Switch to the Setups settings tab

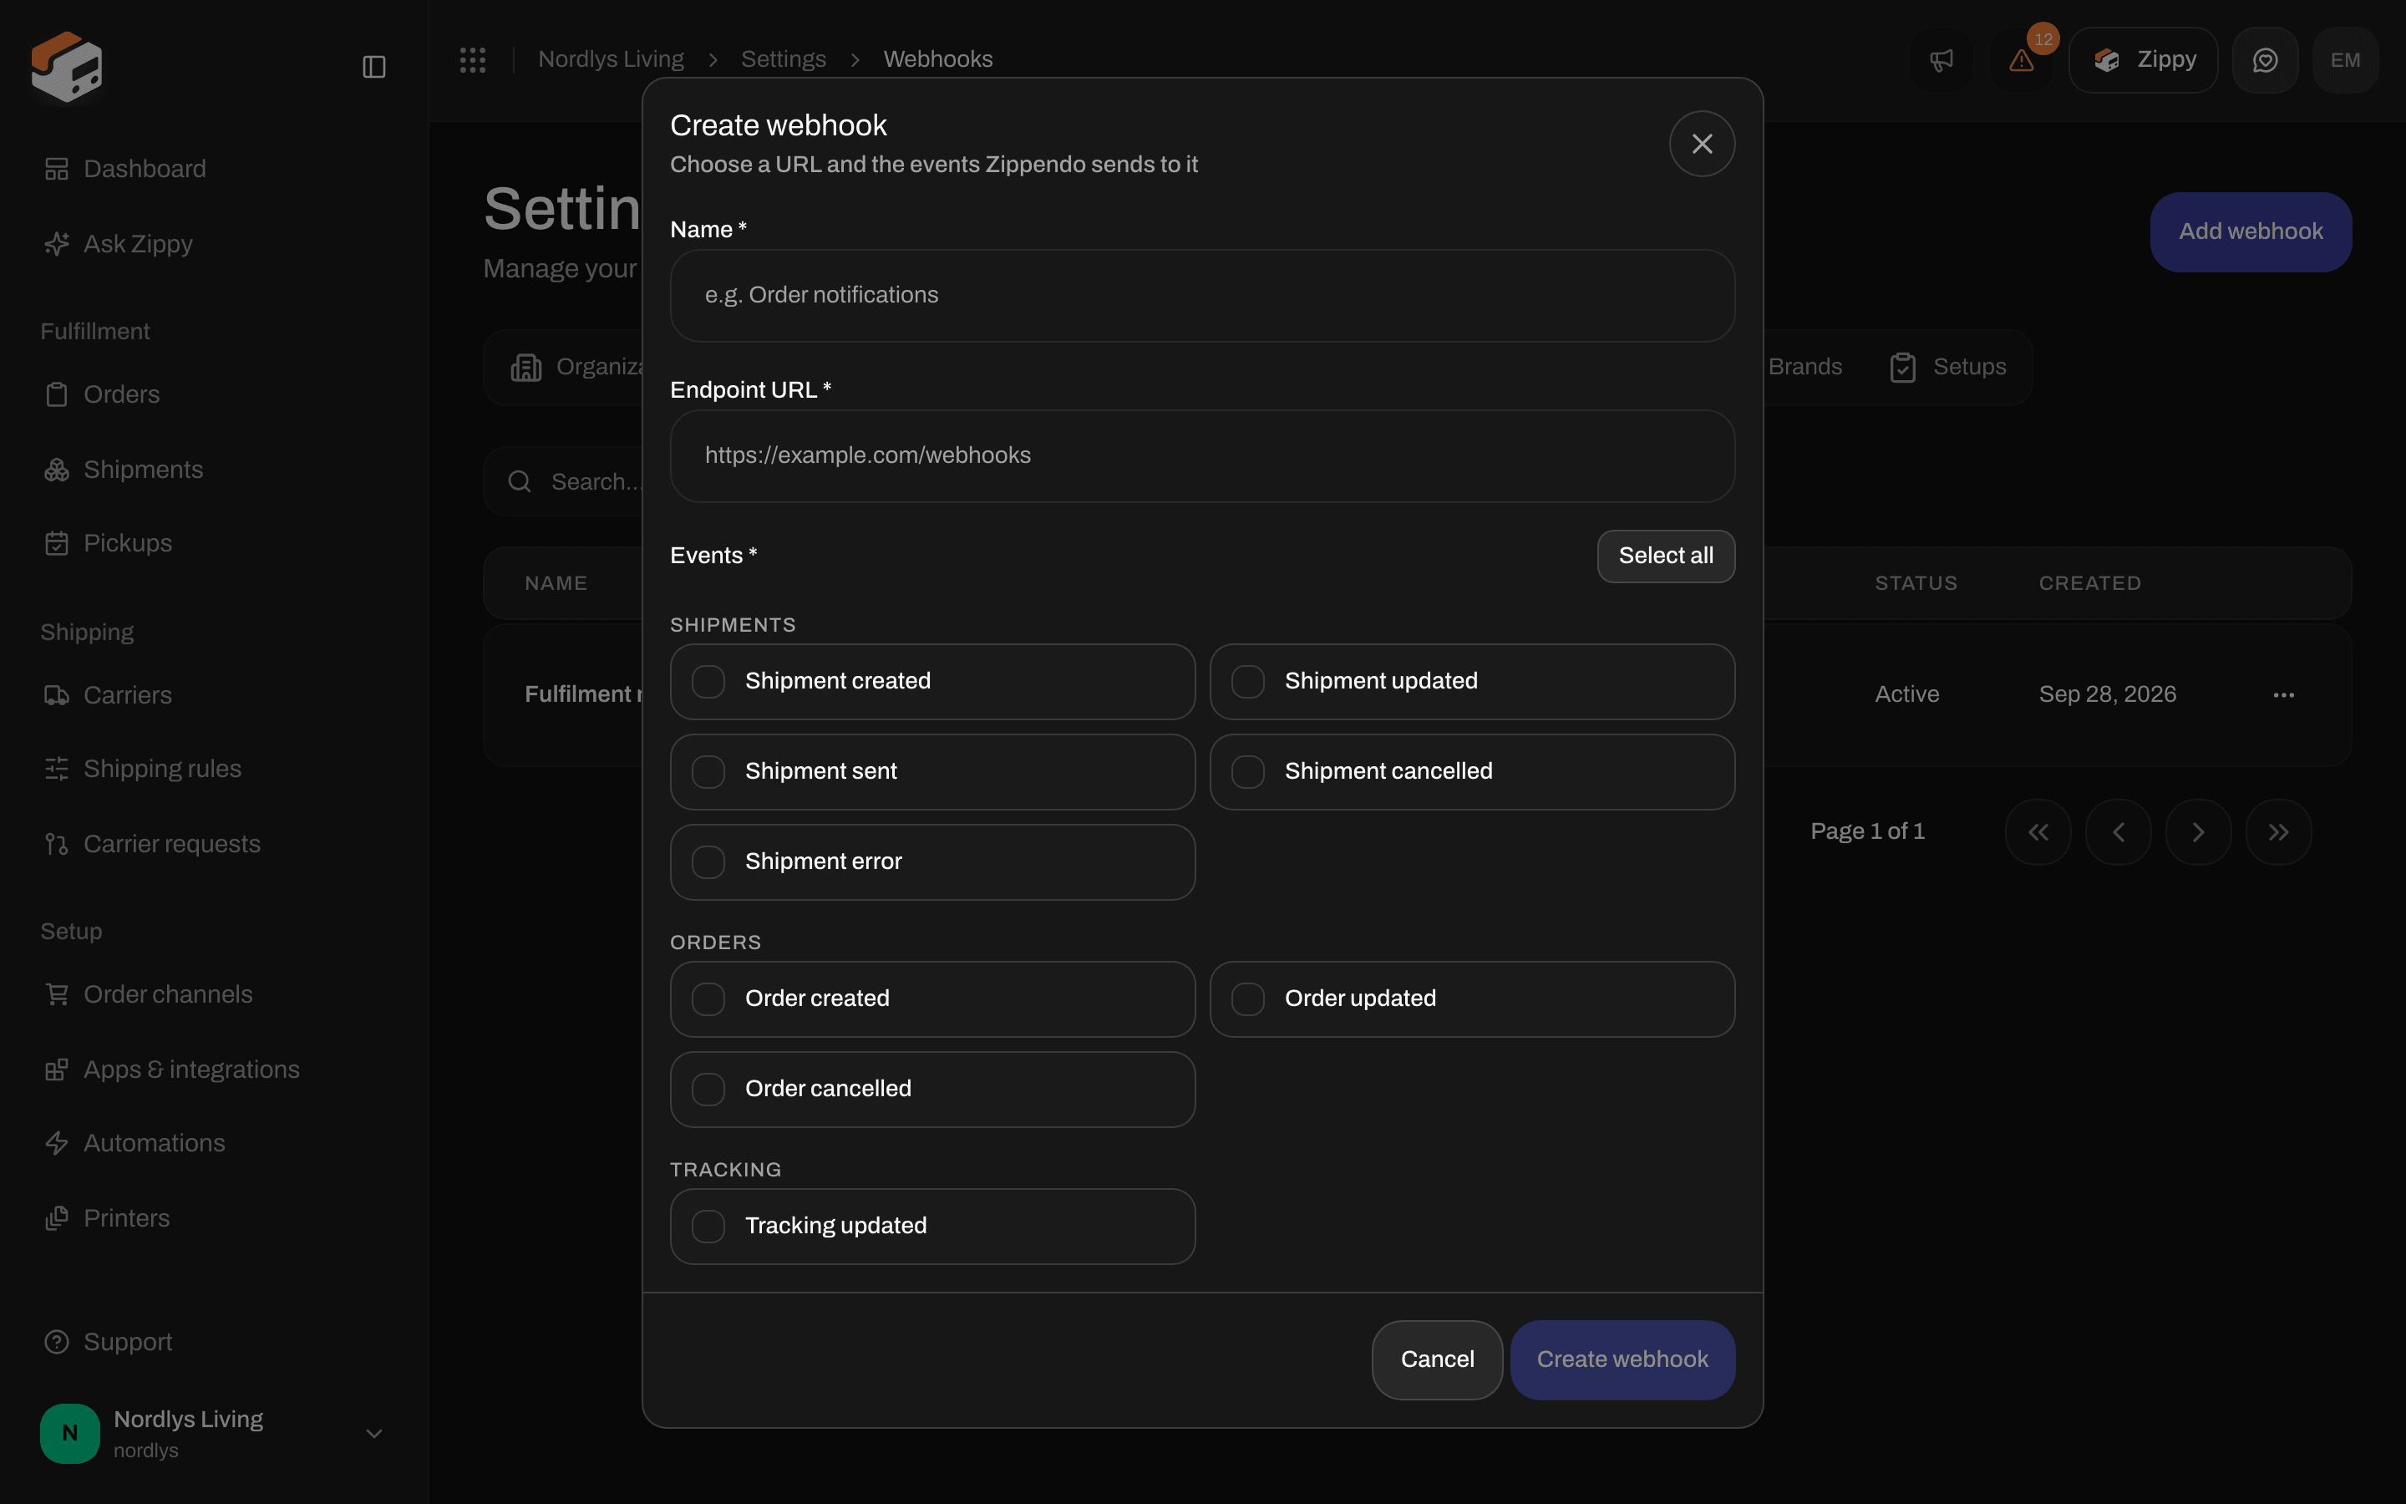click(x=1947, y=367)
